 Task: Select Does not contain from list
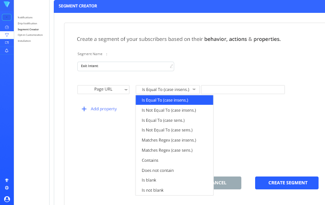[x=158, y=171]
